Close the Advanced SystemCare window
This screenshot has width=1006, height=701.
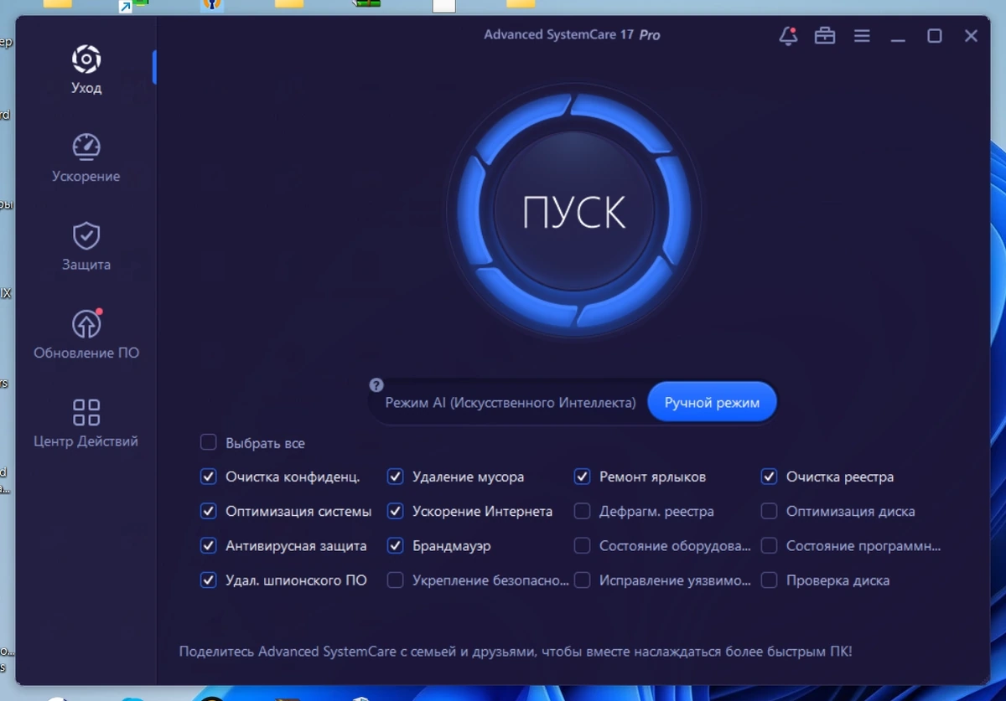click(x=971, y=36)
